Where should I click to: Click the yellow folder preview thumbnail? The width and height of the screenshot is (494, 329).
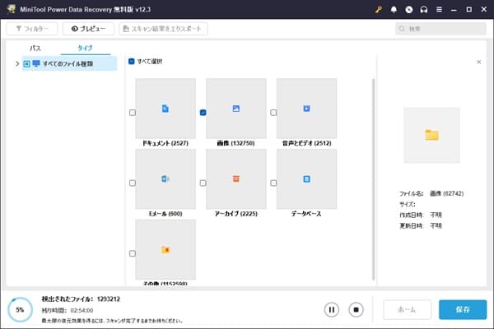[431, 135]
